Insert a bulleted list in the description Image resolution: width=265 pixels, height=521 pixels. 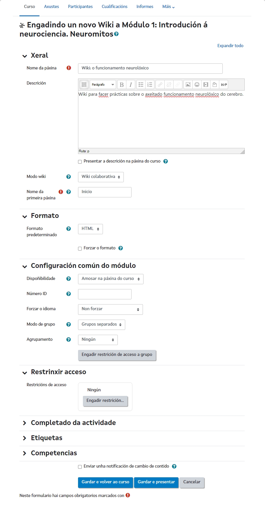coord(141,85)
